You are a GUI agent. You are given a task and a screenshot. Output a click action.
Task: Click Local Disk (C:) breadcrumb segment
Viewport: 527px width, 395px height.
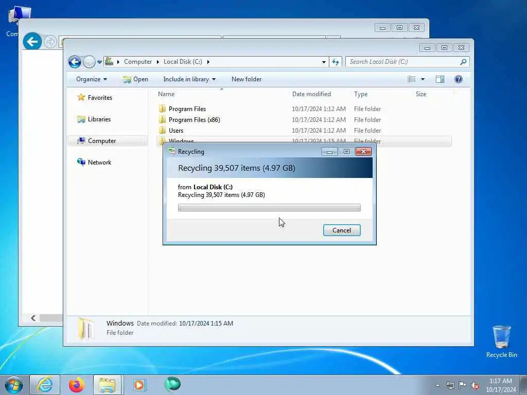pos(183,62)
